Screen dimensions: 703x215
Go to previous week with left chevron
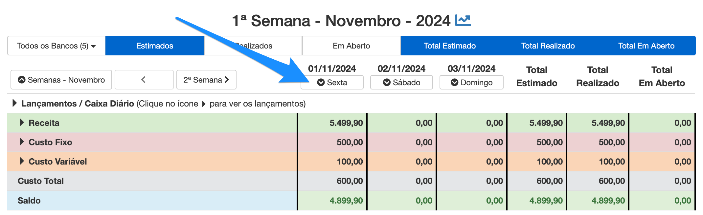tap(144, 80)
